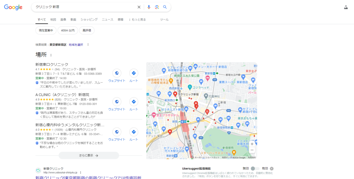Image resolution: width=354 pixels, height=179 pixels.
Task: Click キーボード ショートカット on map
Action: [207, 158]
